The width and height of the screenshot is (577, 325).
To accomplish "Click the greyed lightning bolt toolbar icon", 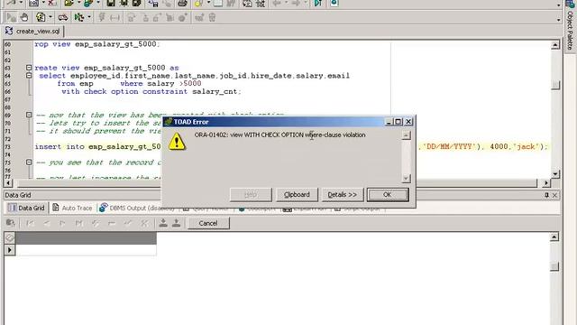I will click(x=102, y=17).
